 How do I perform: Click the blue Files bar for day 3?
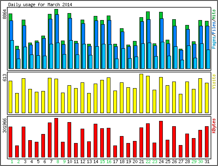pos(24,36)
